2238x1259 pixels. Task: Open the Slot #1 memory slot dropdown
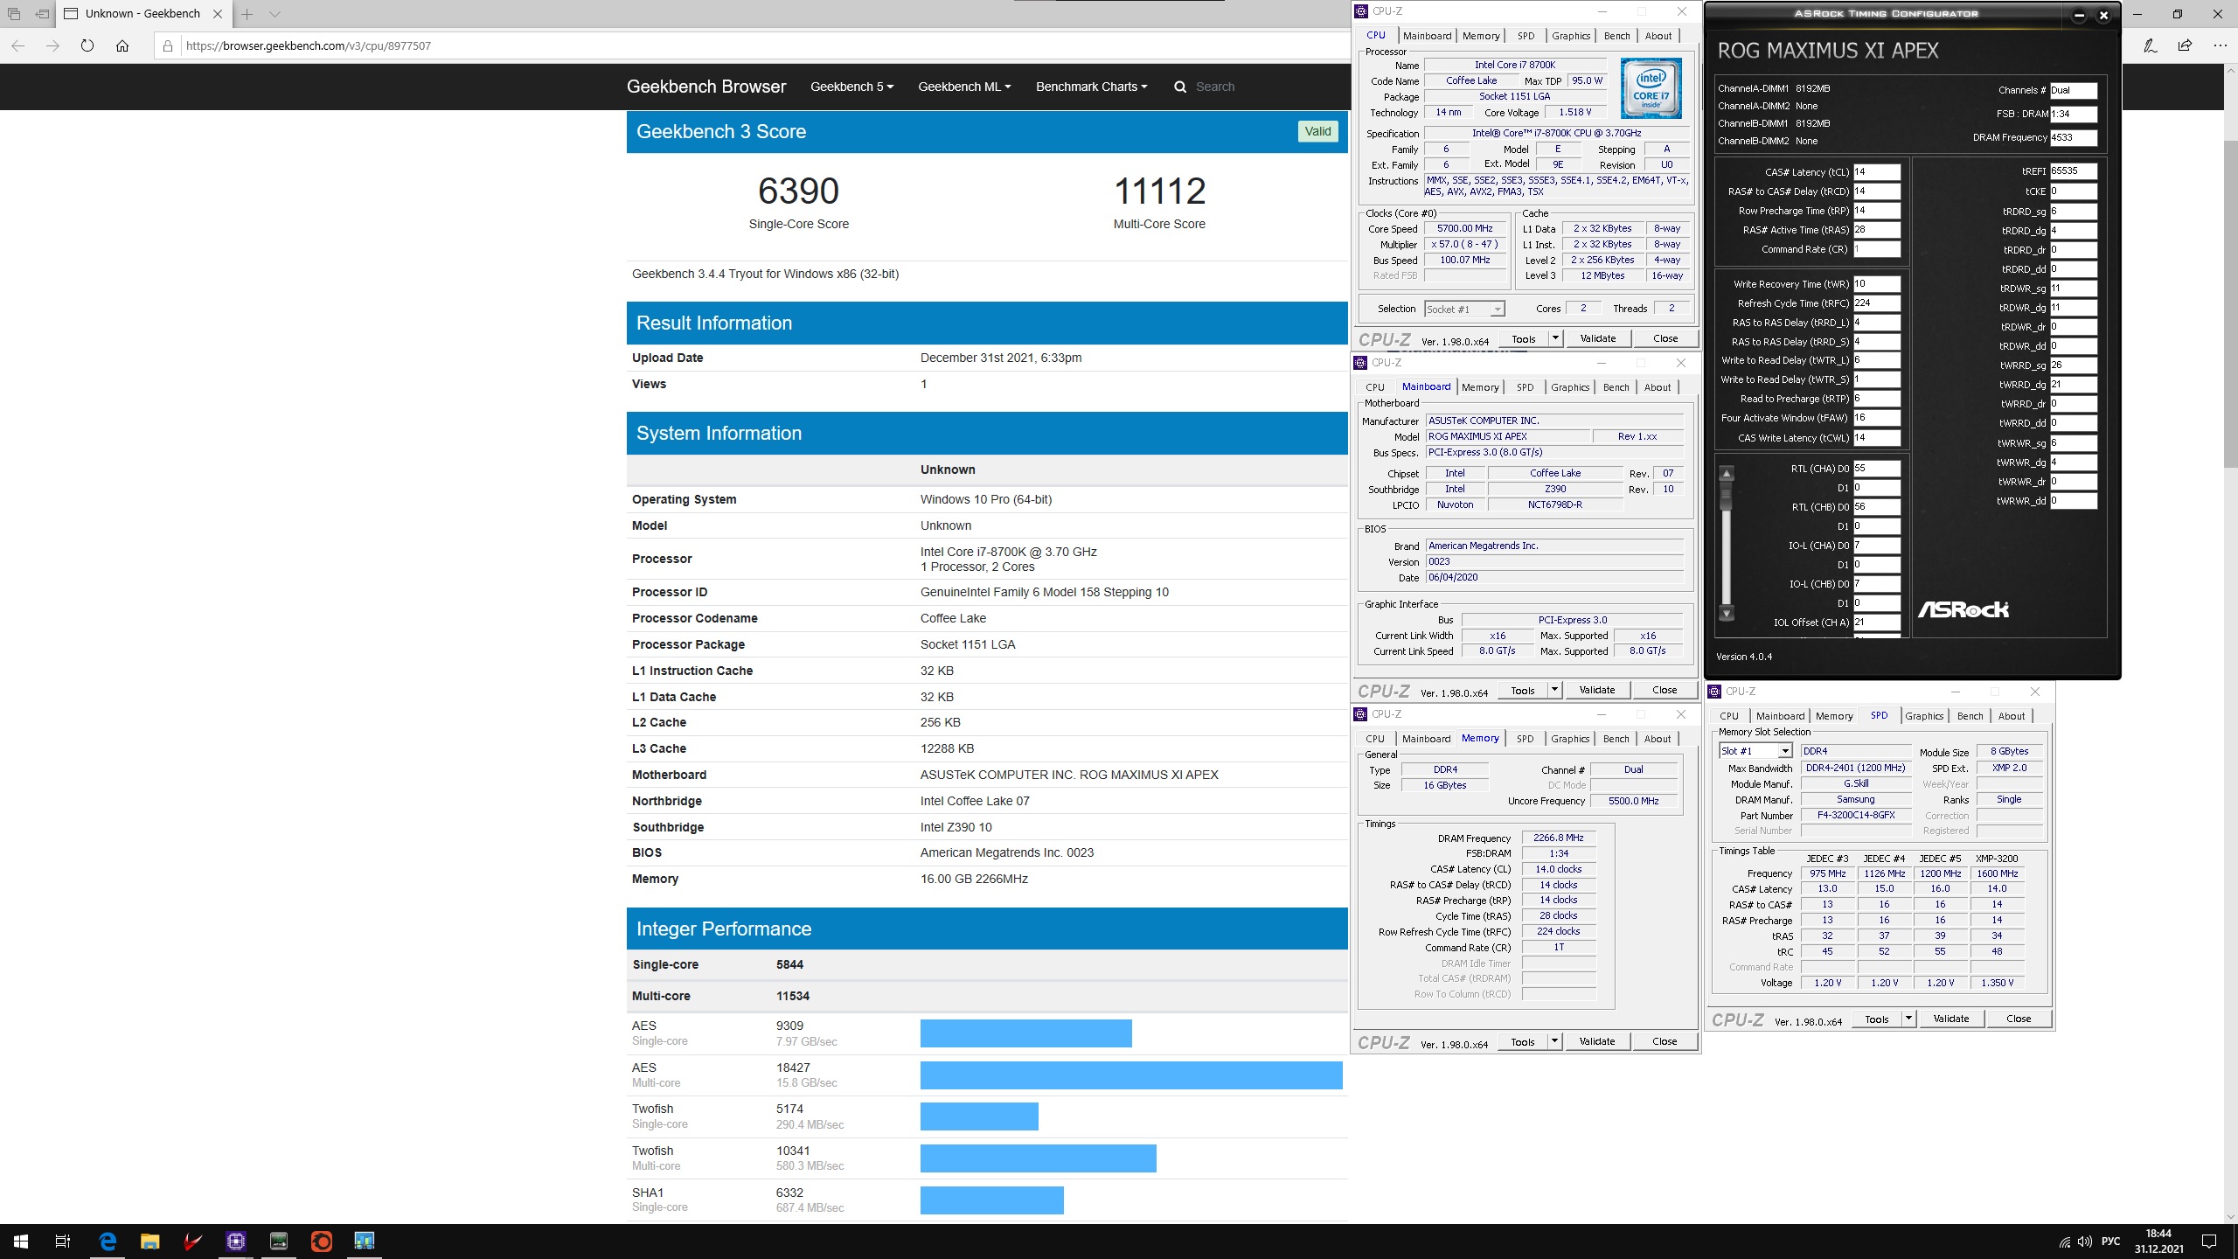tap(1755, 751)
